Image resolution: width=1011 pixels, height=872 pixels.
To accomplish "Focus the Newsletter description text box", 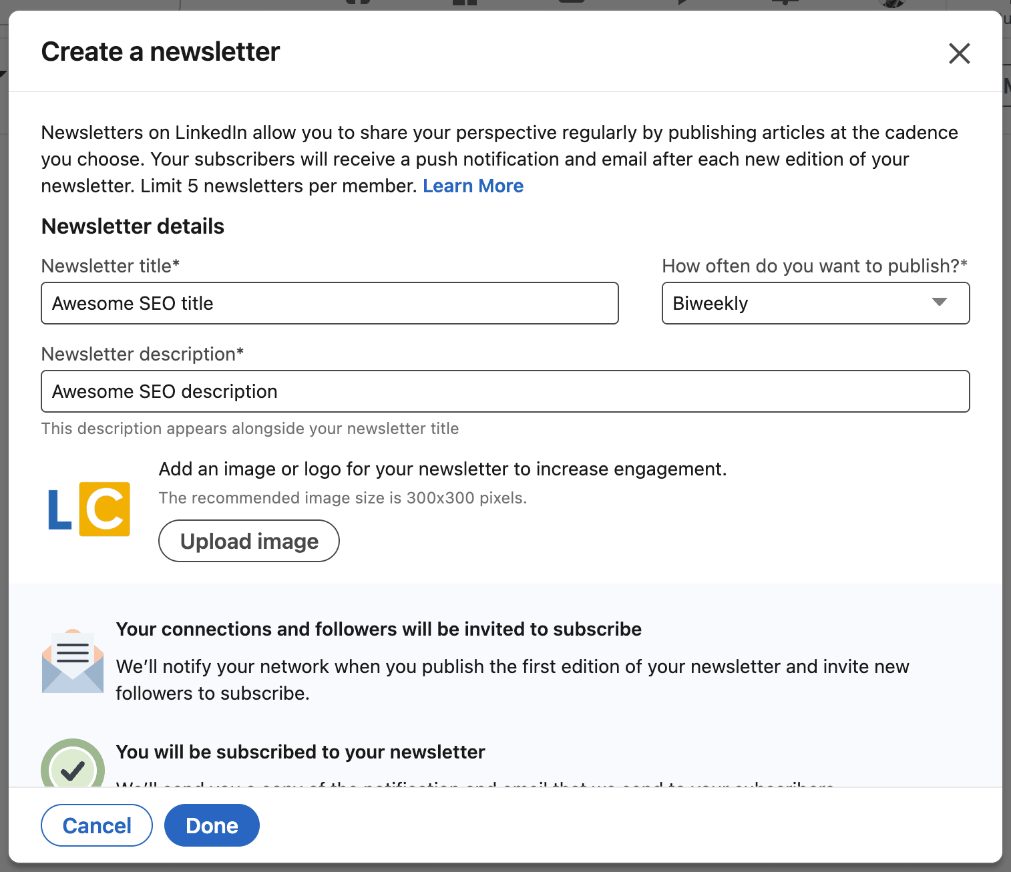I will tap(505, 391).
